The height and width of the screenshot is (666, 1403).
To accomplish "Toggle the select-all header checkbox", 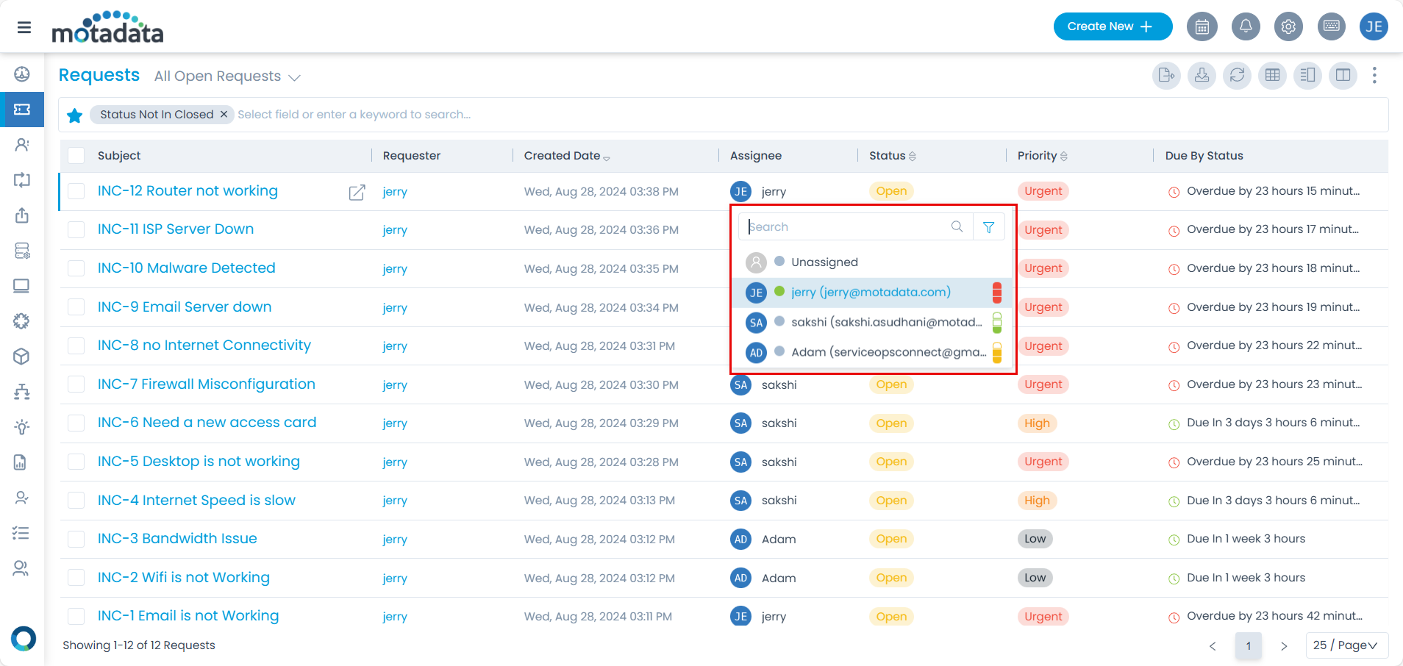I will (x=76, y=155).
